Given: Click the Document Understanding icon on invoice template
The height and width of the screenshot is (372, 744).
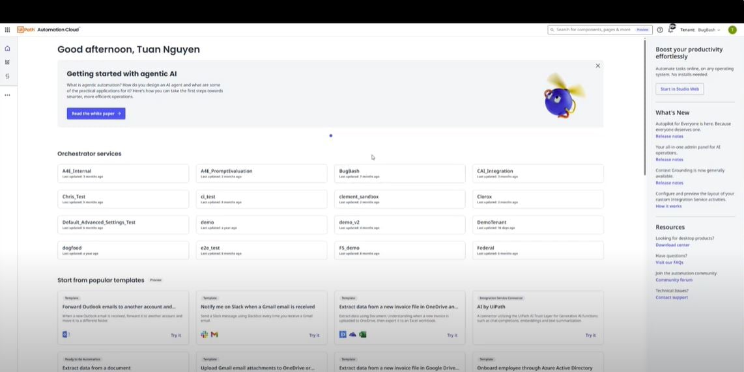Looking at the screenshot, I should (x=343, y=334).
